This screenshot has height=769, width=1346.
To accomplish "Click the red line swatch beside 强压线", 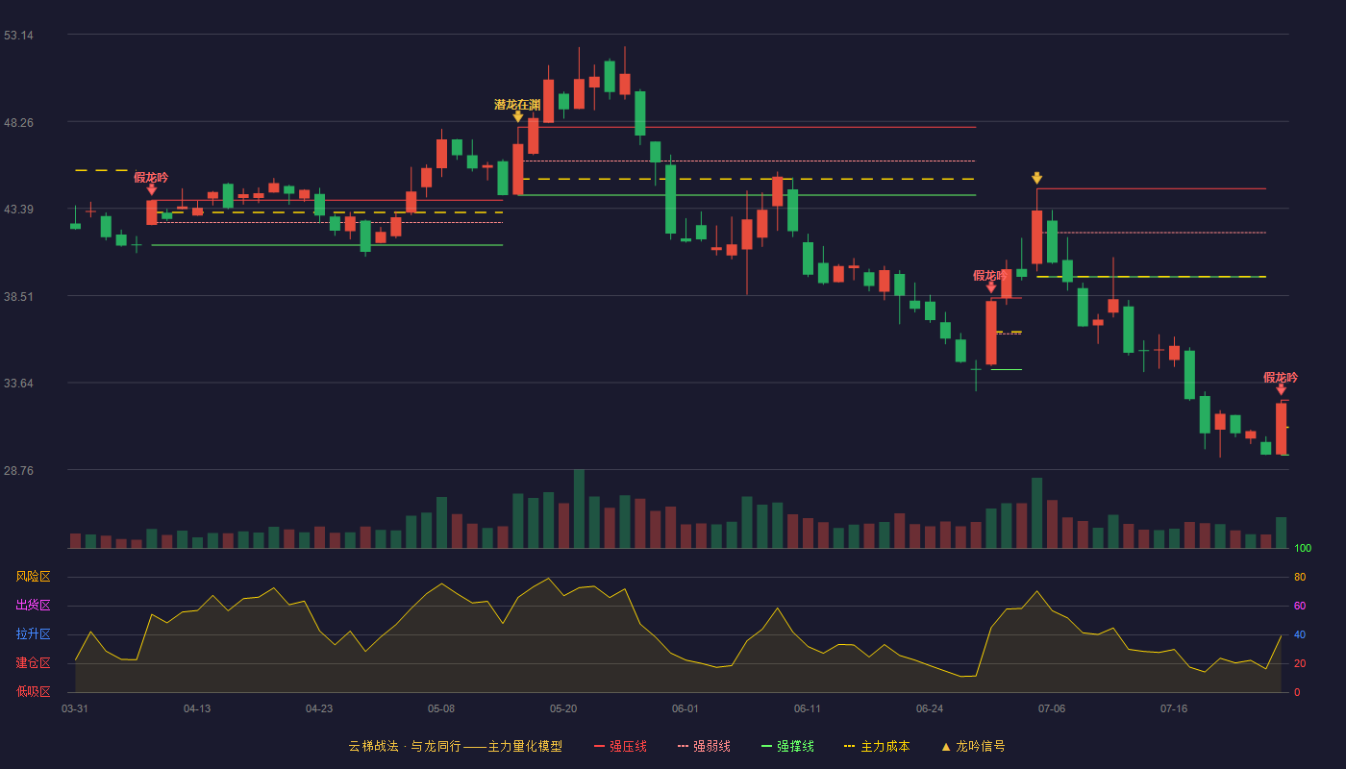I will click(599, 746).
